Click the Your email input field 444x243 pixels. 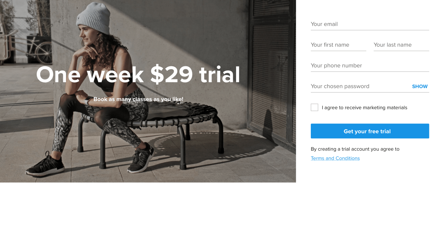click(x=370, y=24)
